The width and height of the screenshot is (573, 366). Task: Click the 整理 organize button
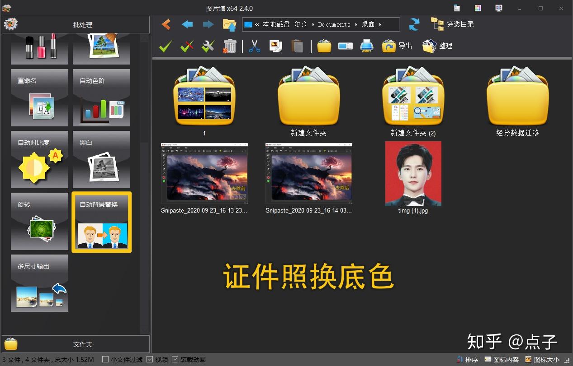[x=437, y=46]
